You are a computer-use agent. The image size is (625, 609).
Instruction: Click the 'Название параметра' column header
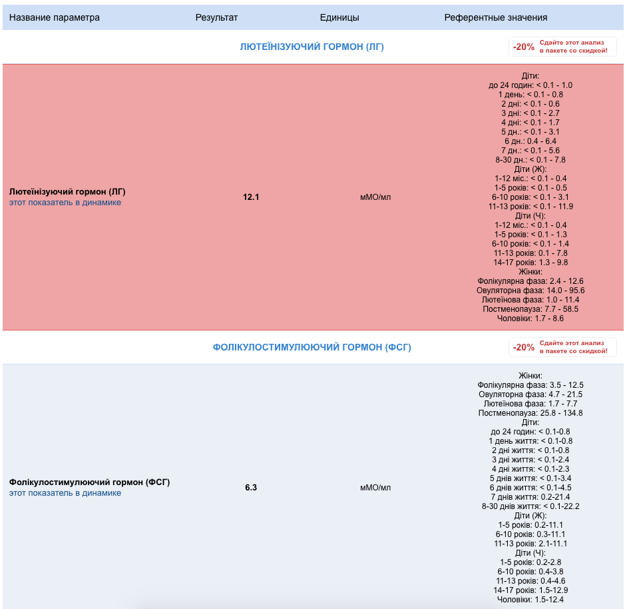click(55, 17)
